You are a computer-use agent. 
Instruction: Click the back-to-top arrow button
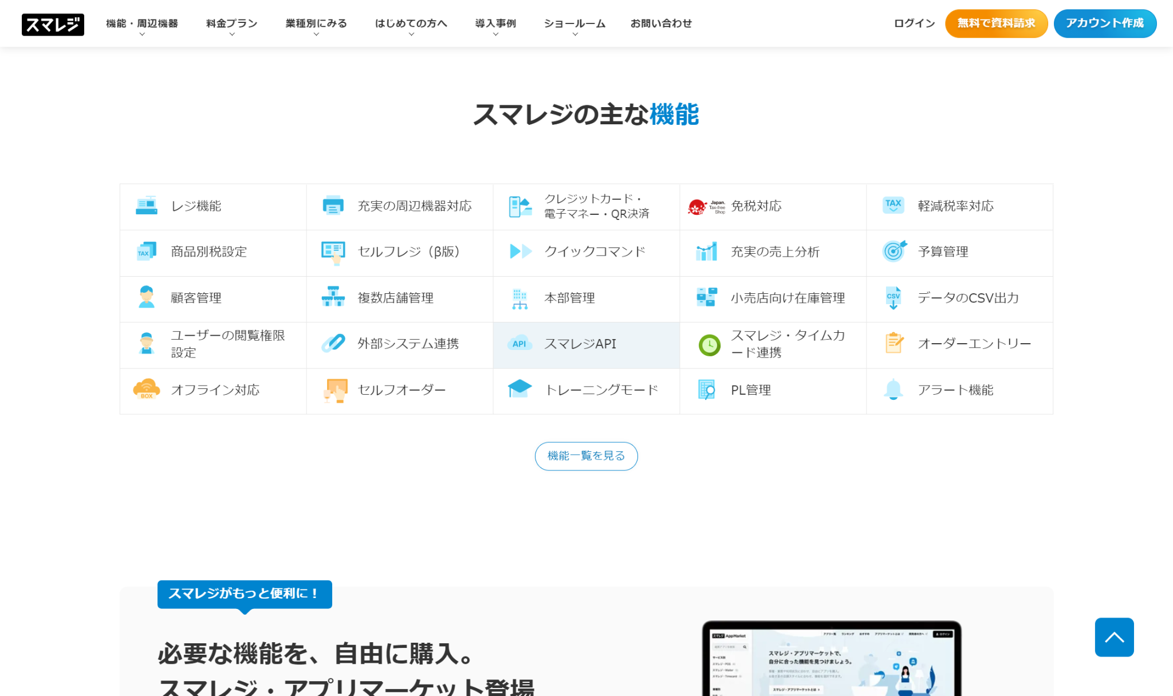point(1114,637)
